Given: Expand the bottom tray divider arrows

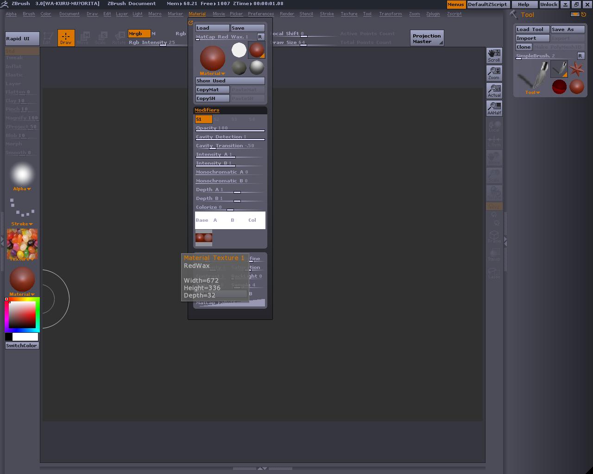Looking at the screenshot, I should click(x=262, y=468).
